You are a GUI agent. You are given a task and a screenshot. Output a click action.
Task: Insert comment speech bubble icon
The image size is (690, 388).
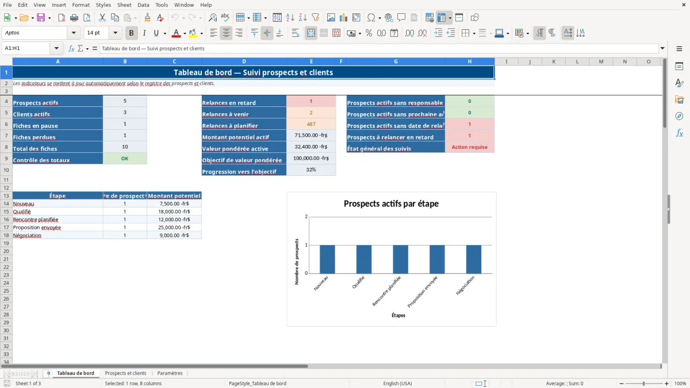[x=402, y=18]
